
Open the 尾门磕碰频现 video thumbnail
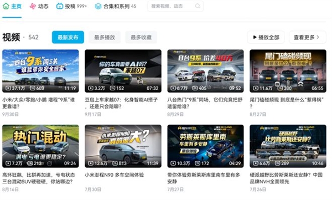click(288, 71)
